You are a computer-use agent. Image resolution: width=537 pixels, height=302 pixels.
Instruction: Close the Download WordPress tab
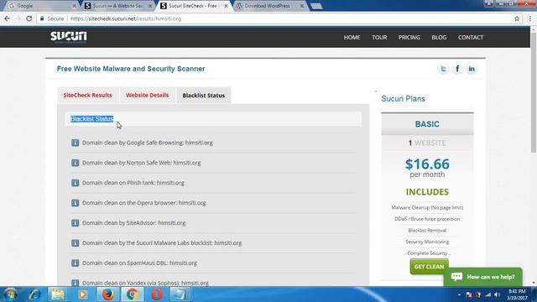click(x=302, y=6)
